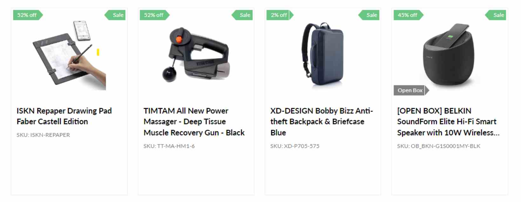Viewport: 521px width, 202px height.
Task: Open TIMTAM All New Power Massager title link
Action: tap(194, 122)
